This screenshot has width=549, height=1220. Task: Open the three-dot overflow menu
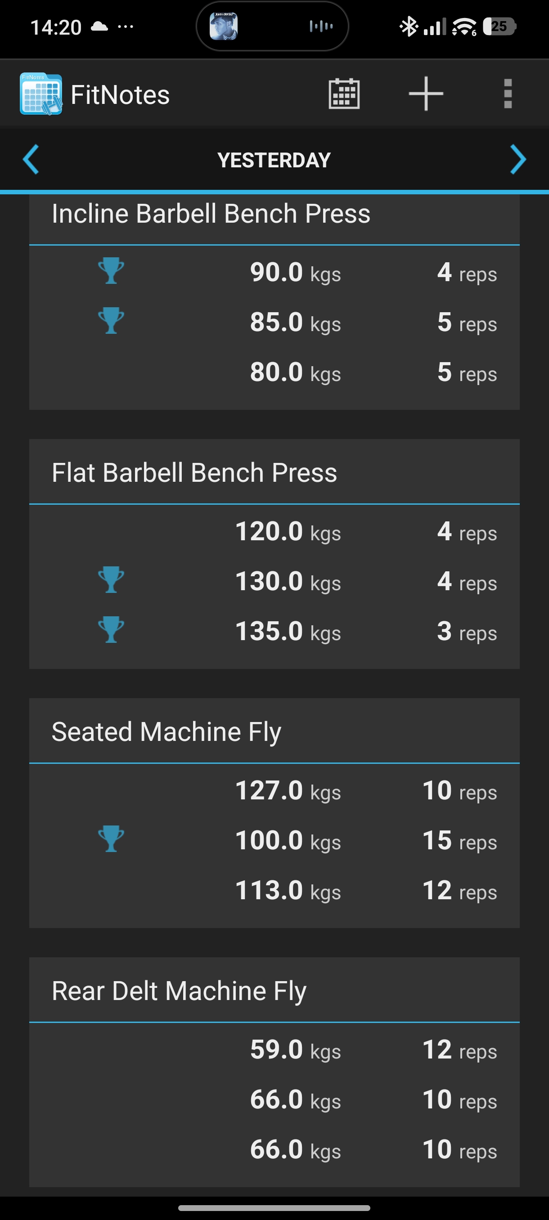[x=507, y=94]
